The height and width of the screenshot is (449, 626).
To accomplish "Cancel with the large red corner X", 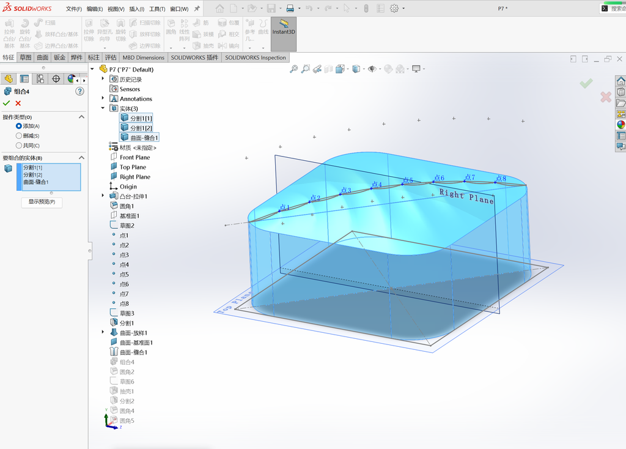I will click(606, 97).
